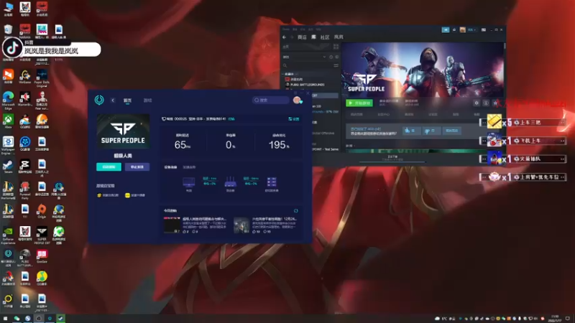Expand Steam library category dropdown
Viewport: 575px width, 323px height.
324,57
